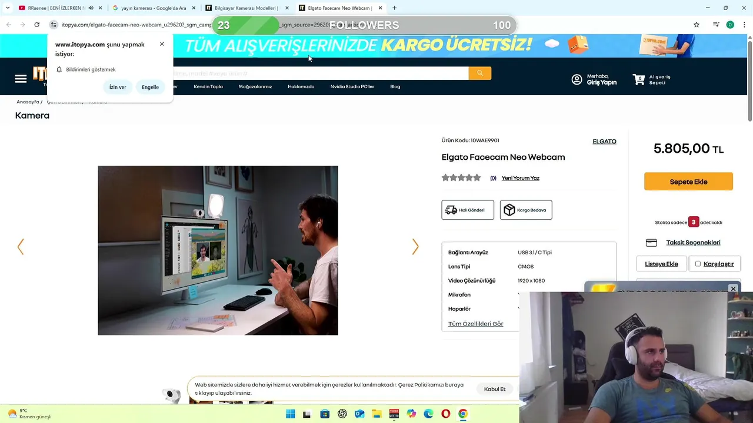Tick the Karşılaştır compare checkbox
Screen dimensions: 753x423
pos(698,264)
